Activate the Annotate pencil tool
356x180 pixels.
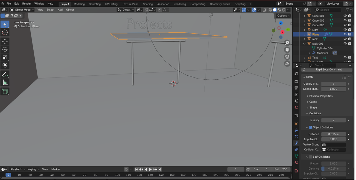(x=5, y=74)
